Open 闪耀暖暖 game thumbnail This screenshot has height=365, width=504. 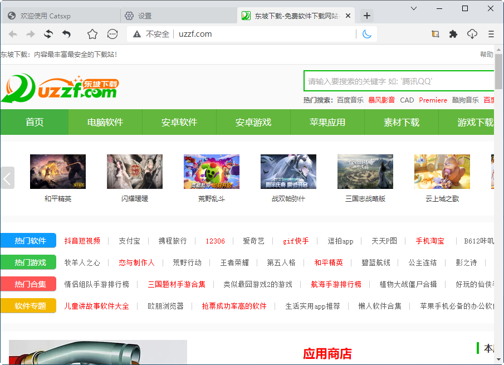click(x=135, y=172)
